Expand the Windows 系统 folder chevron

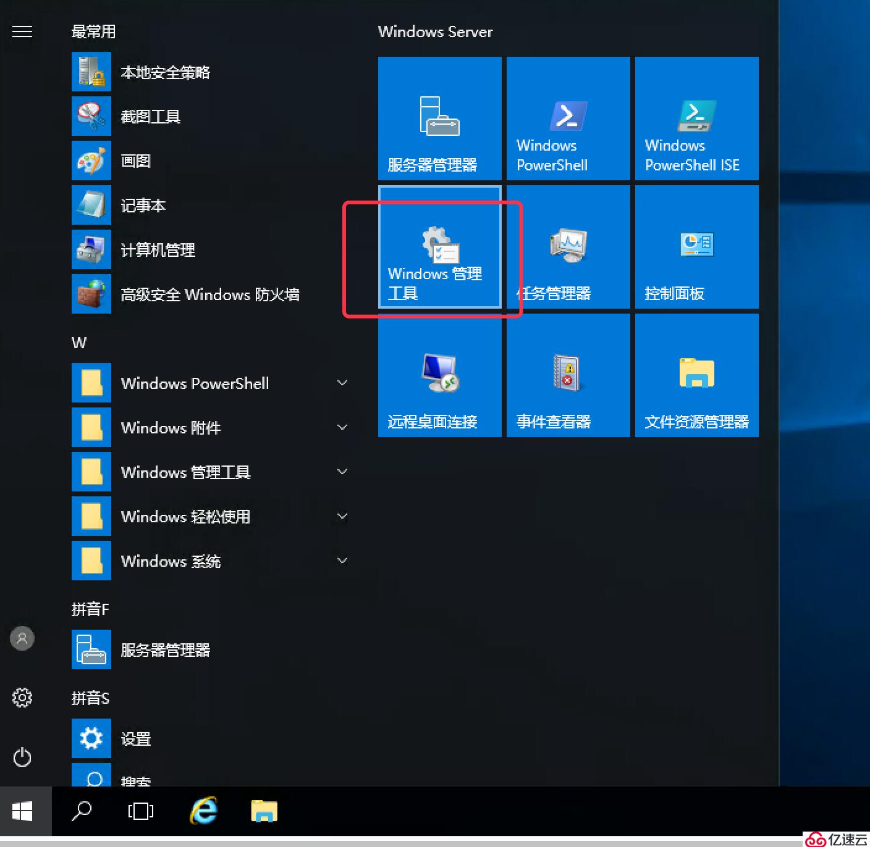click(342, 561)
